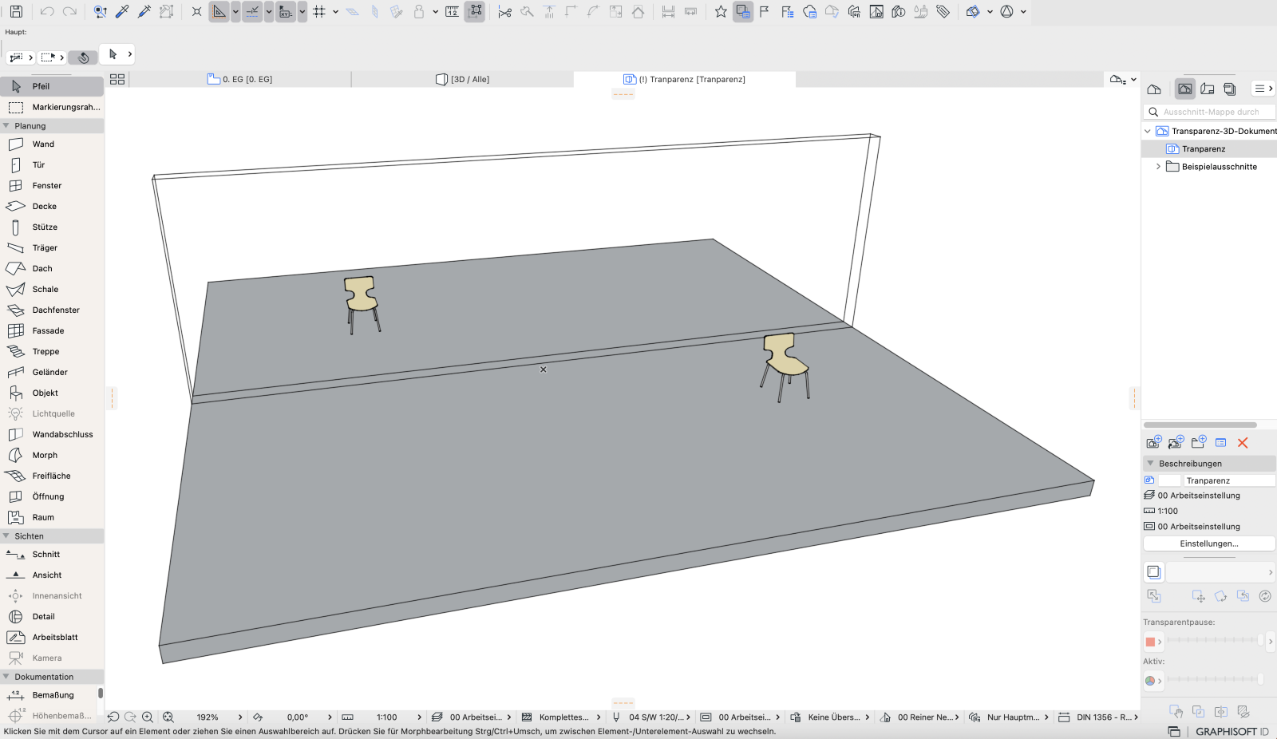Toggle the grid snap button in toolbar
Screen dimensions: 1277x739
point(319,12)
